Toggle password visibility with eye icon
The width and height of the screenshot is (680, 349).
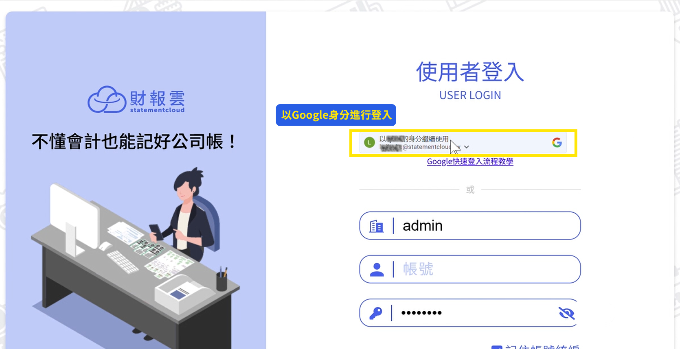point(566,313)
